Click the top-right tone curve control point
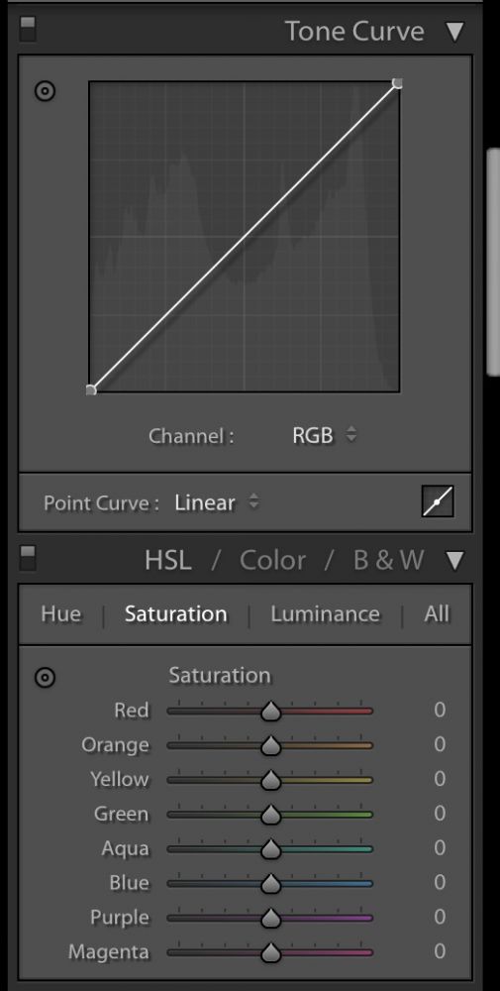Image resolution: width=500 pixels, height=991 pixels. tap(397, 83)
